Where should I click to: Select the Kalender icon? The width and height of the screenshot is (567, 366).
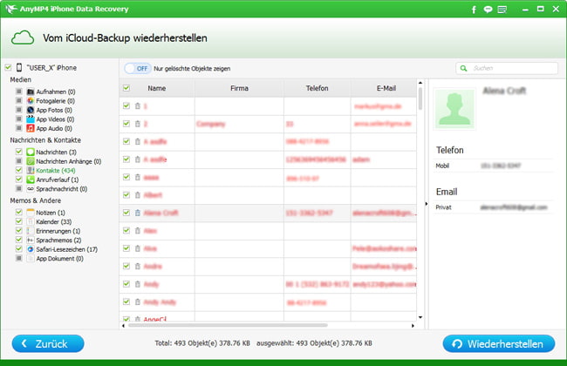pyautogui.click(x=31, y=221)
